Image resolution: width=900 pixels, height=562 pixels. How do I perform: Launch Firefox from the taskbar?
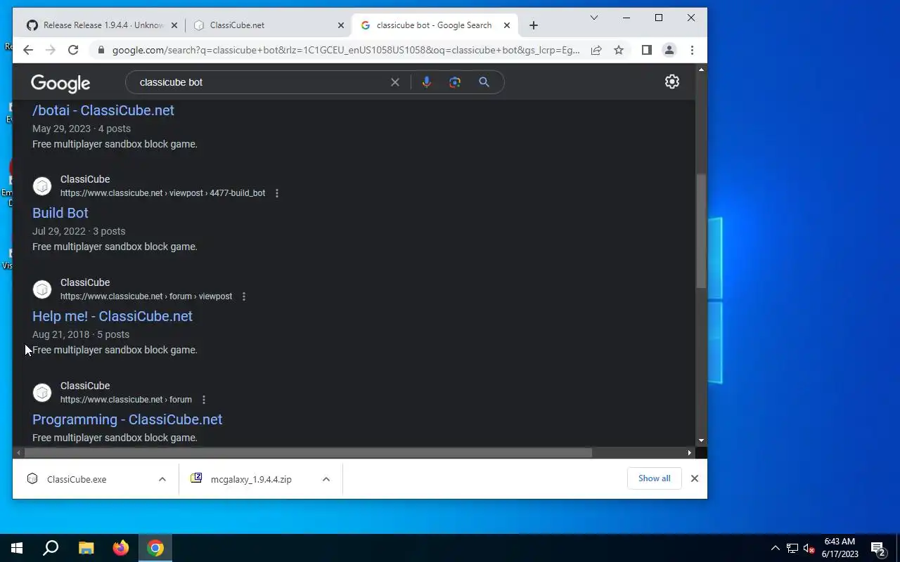point(121,548)
